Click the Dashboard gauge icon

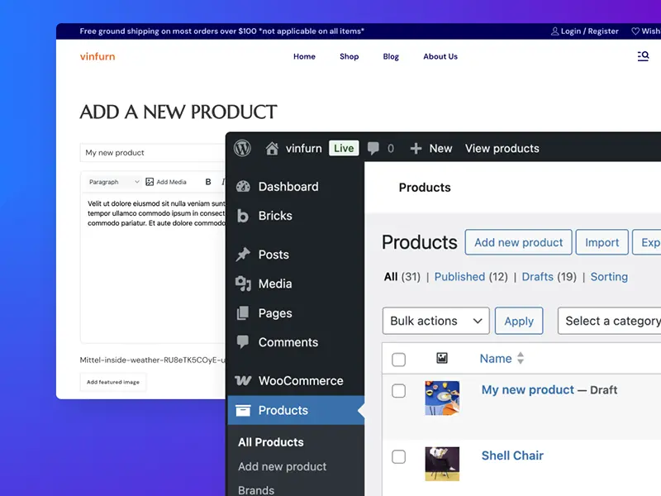click(243, 187)
